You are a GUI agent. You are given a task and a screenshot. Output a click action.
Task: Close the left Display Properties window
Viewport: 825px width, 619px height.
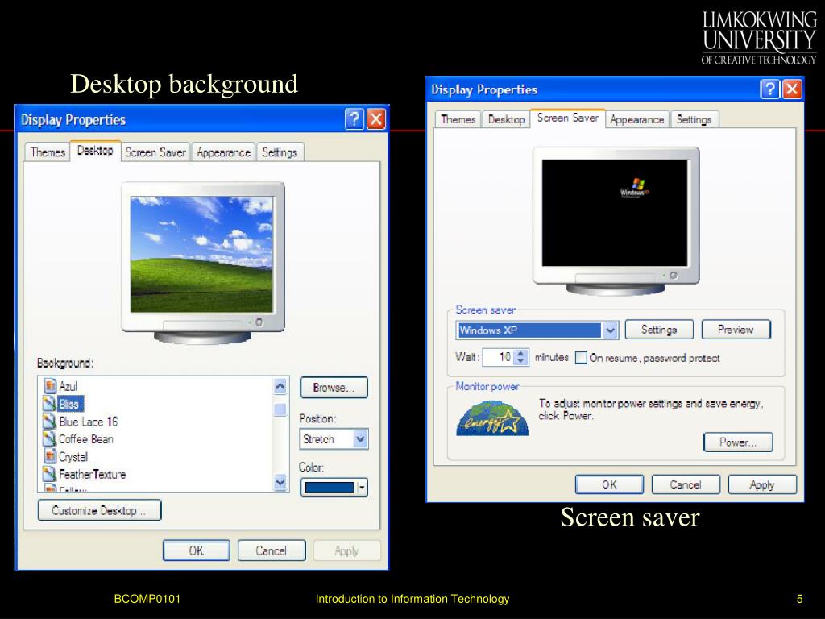point(375,119)
